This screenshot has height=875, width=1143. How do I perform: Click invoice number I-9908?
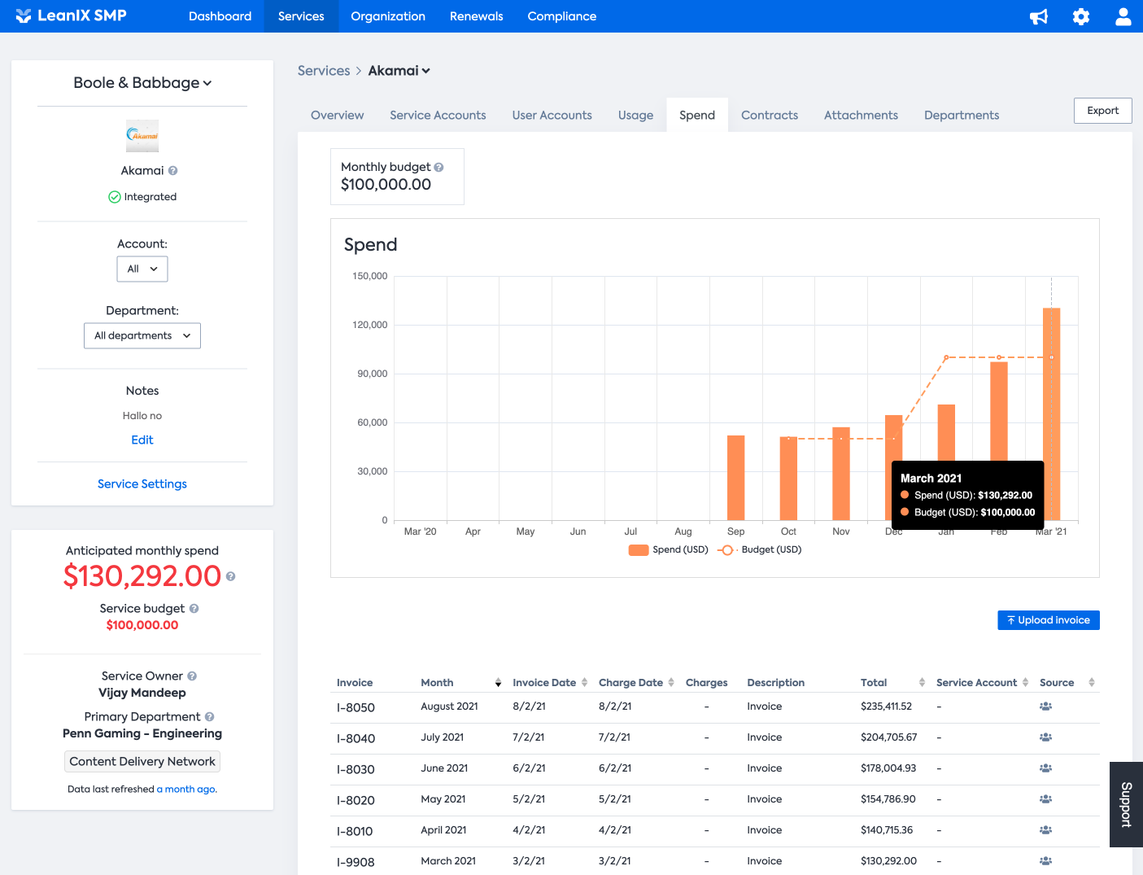tap(356, 863)
